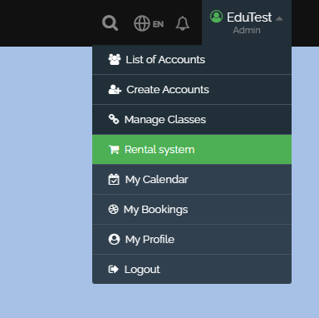Click the round icon beside My Bookings
The height and width of the screenshot is (318, 319).
coord(113,209)
